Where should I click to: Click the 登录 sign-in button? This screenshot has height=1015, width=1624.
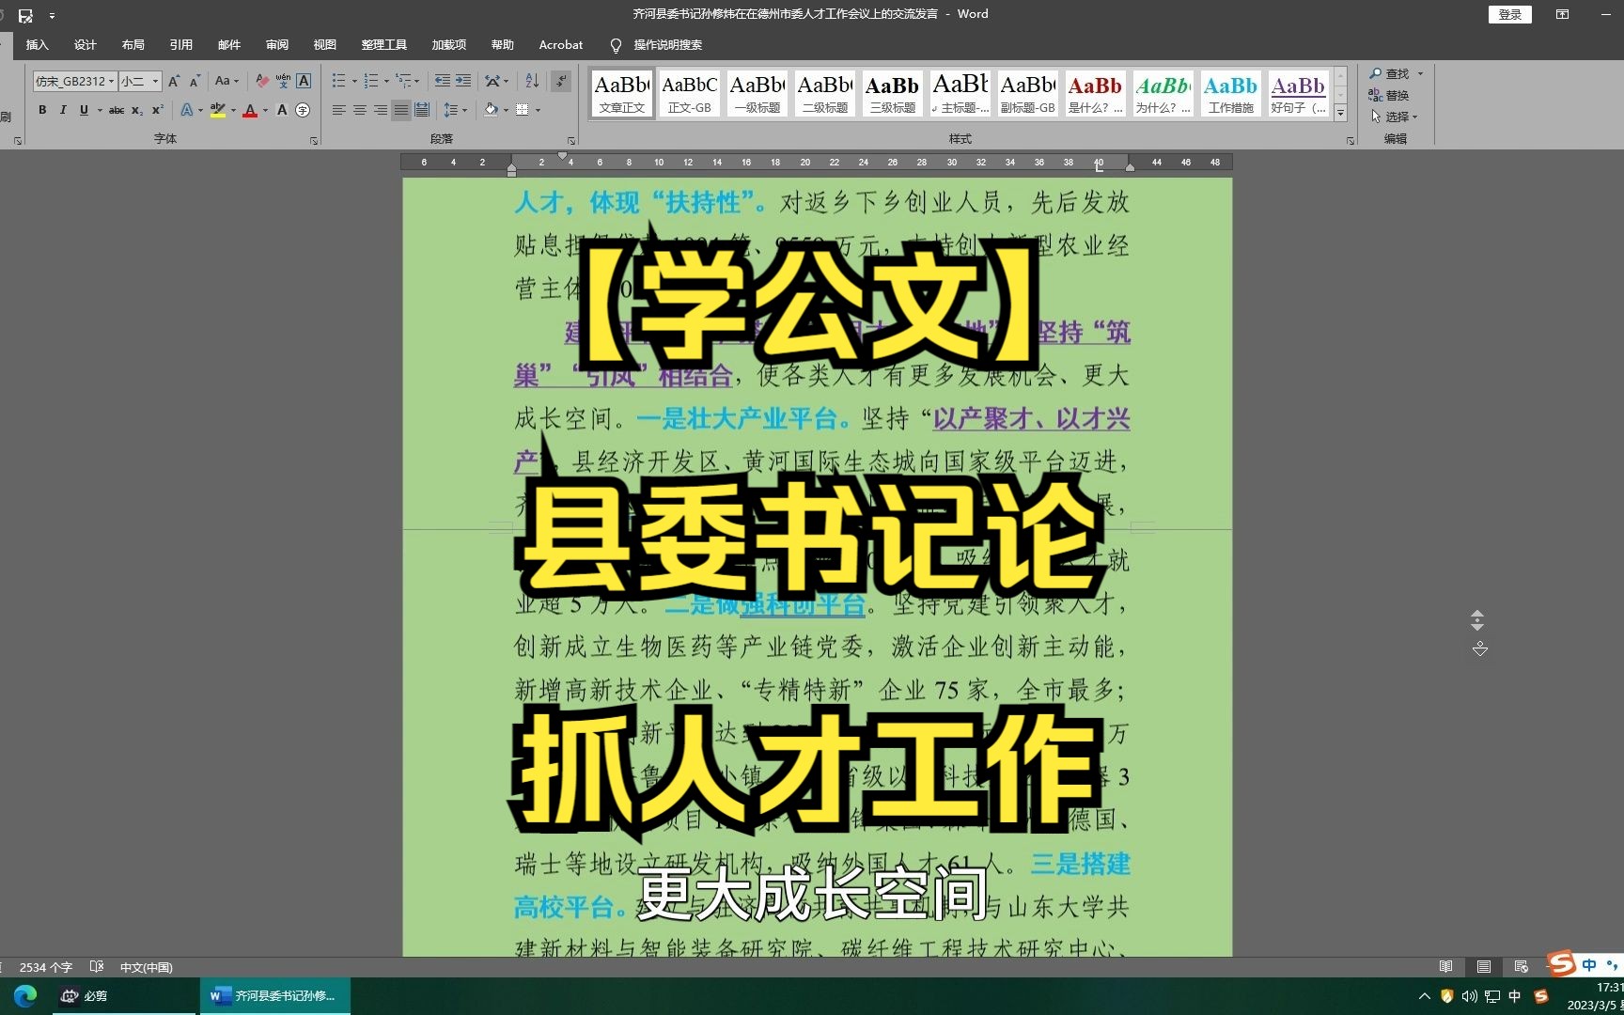tap(1509, 14)
